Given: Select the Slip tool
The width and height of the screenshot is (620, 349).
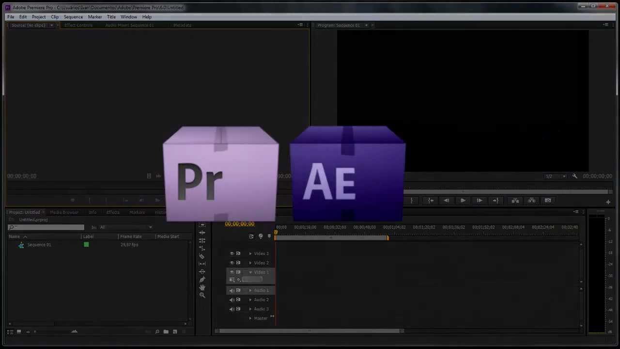Looking at the screenshot, I should click(x=202, y=264).
